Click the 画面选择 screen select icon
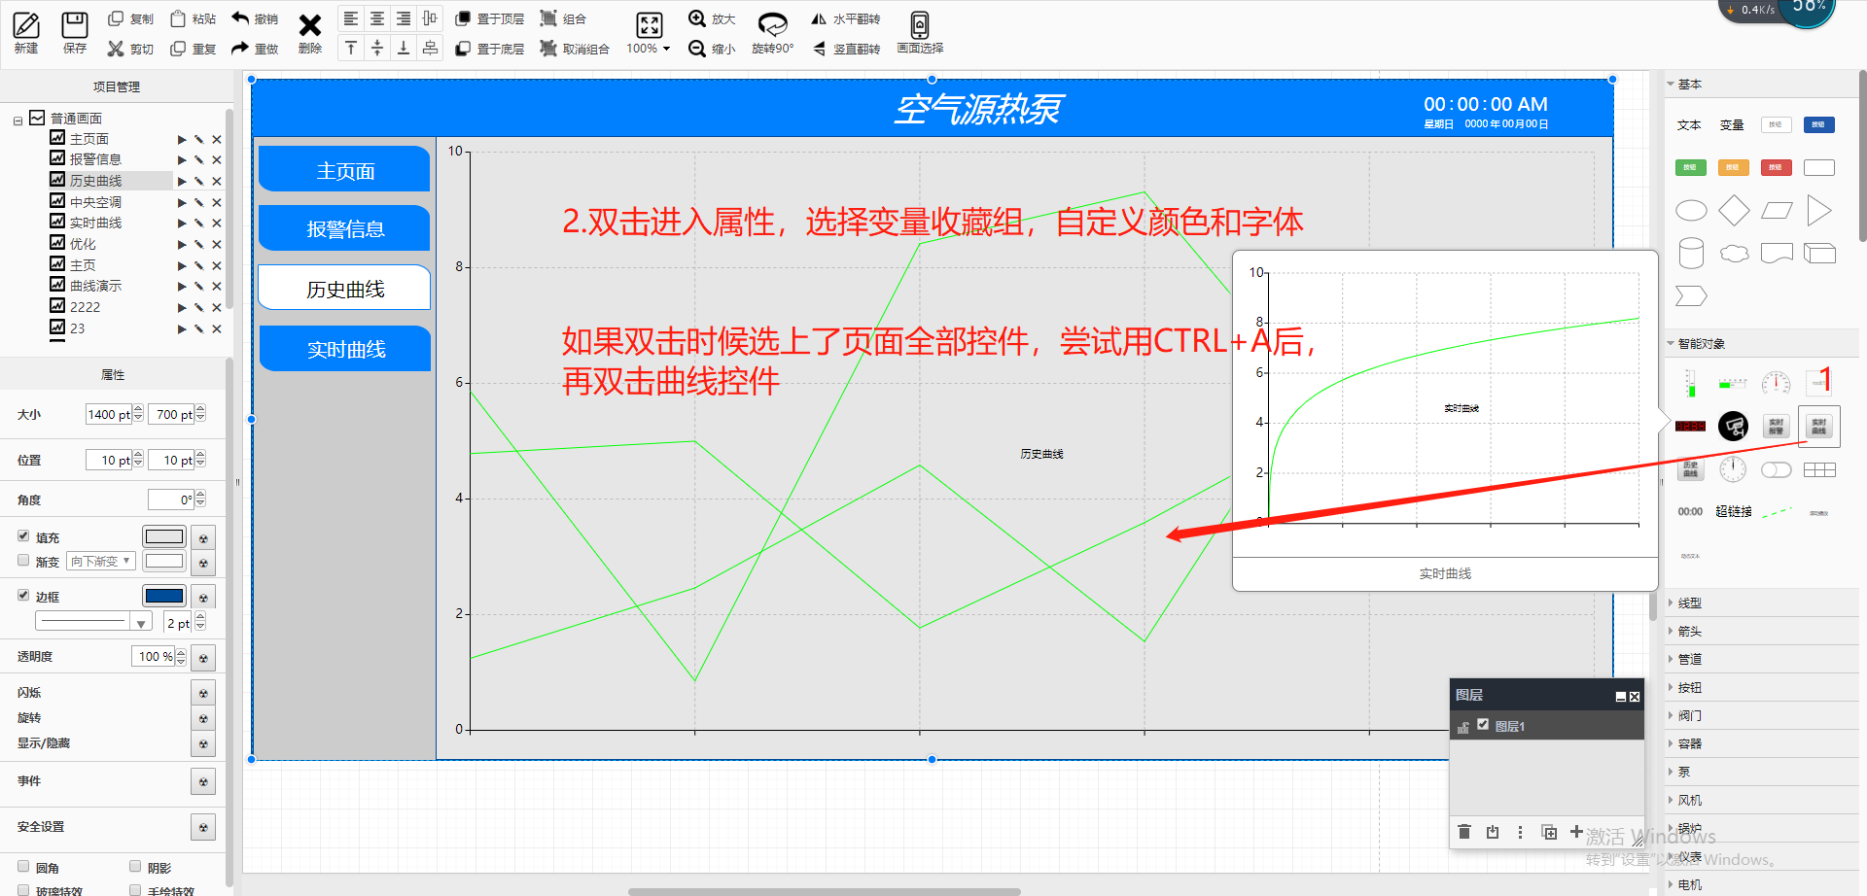1867x896 pixels. 920,24
